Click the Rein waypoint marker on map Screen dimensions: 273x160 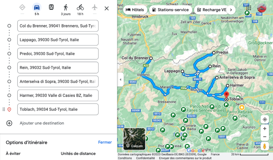210,66
